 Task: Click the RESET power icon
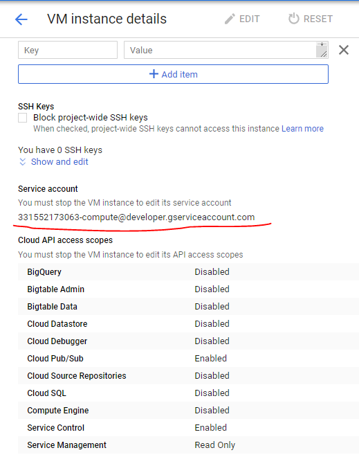tap(293, 19)
